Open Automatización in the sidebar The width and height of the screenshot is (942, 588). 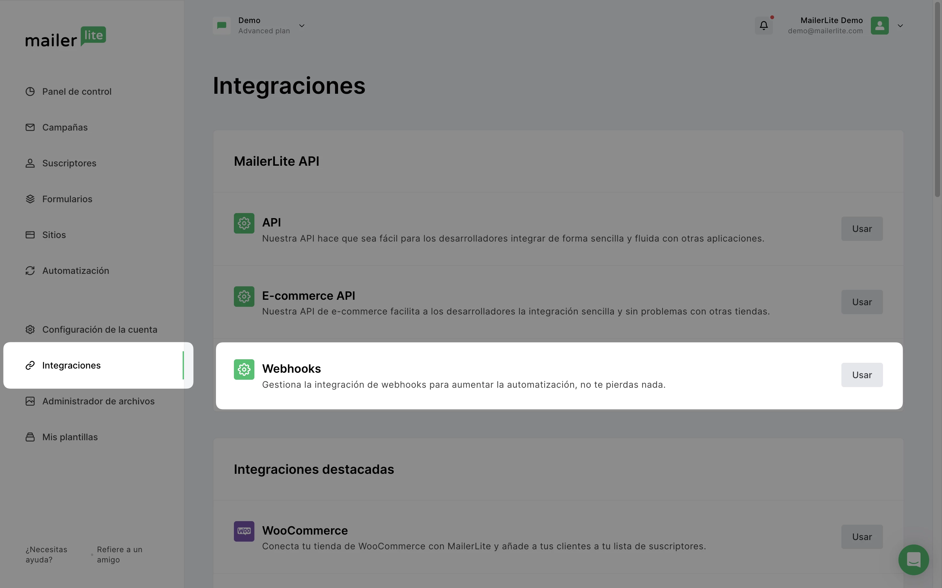click(76, 270)
